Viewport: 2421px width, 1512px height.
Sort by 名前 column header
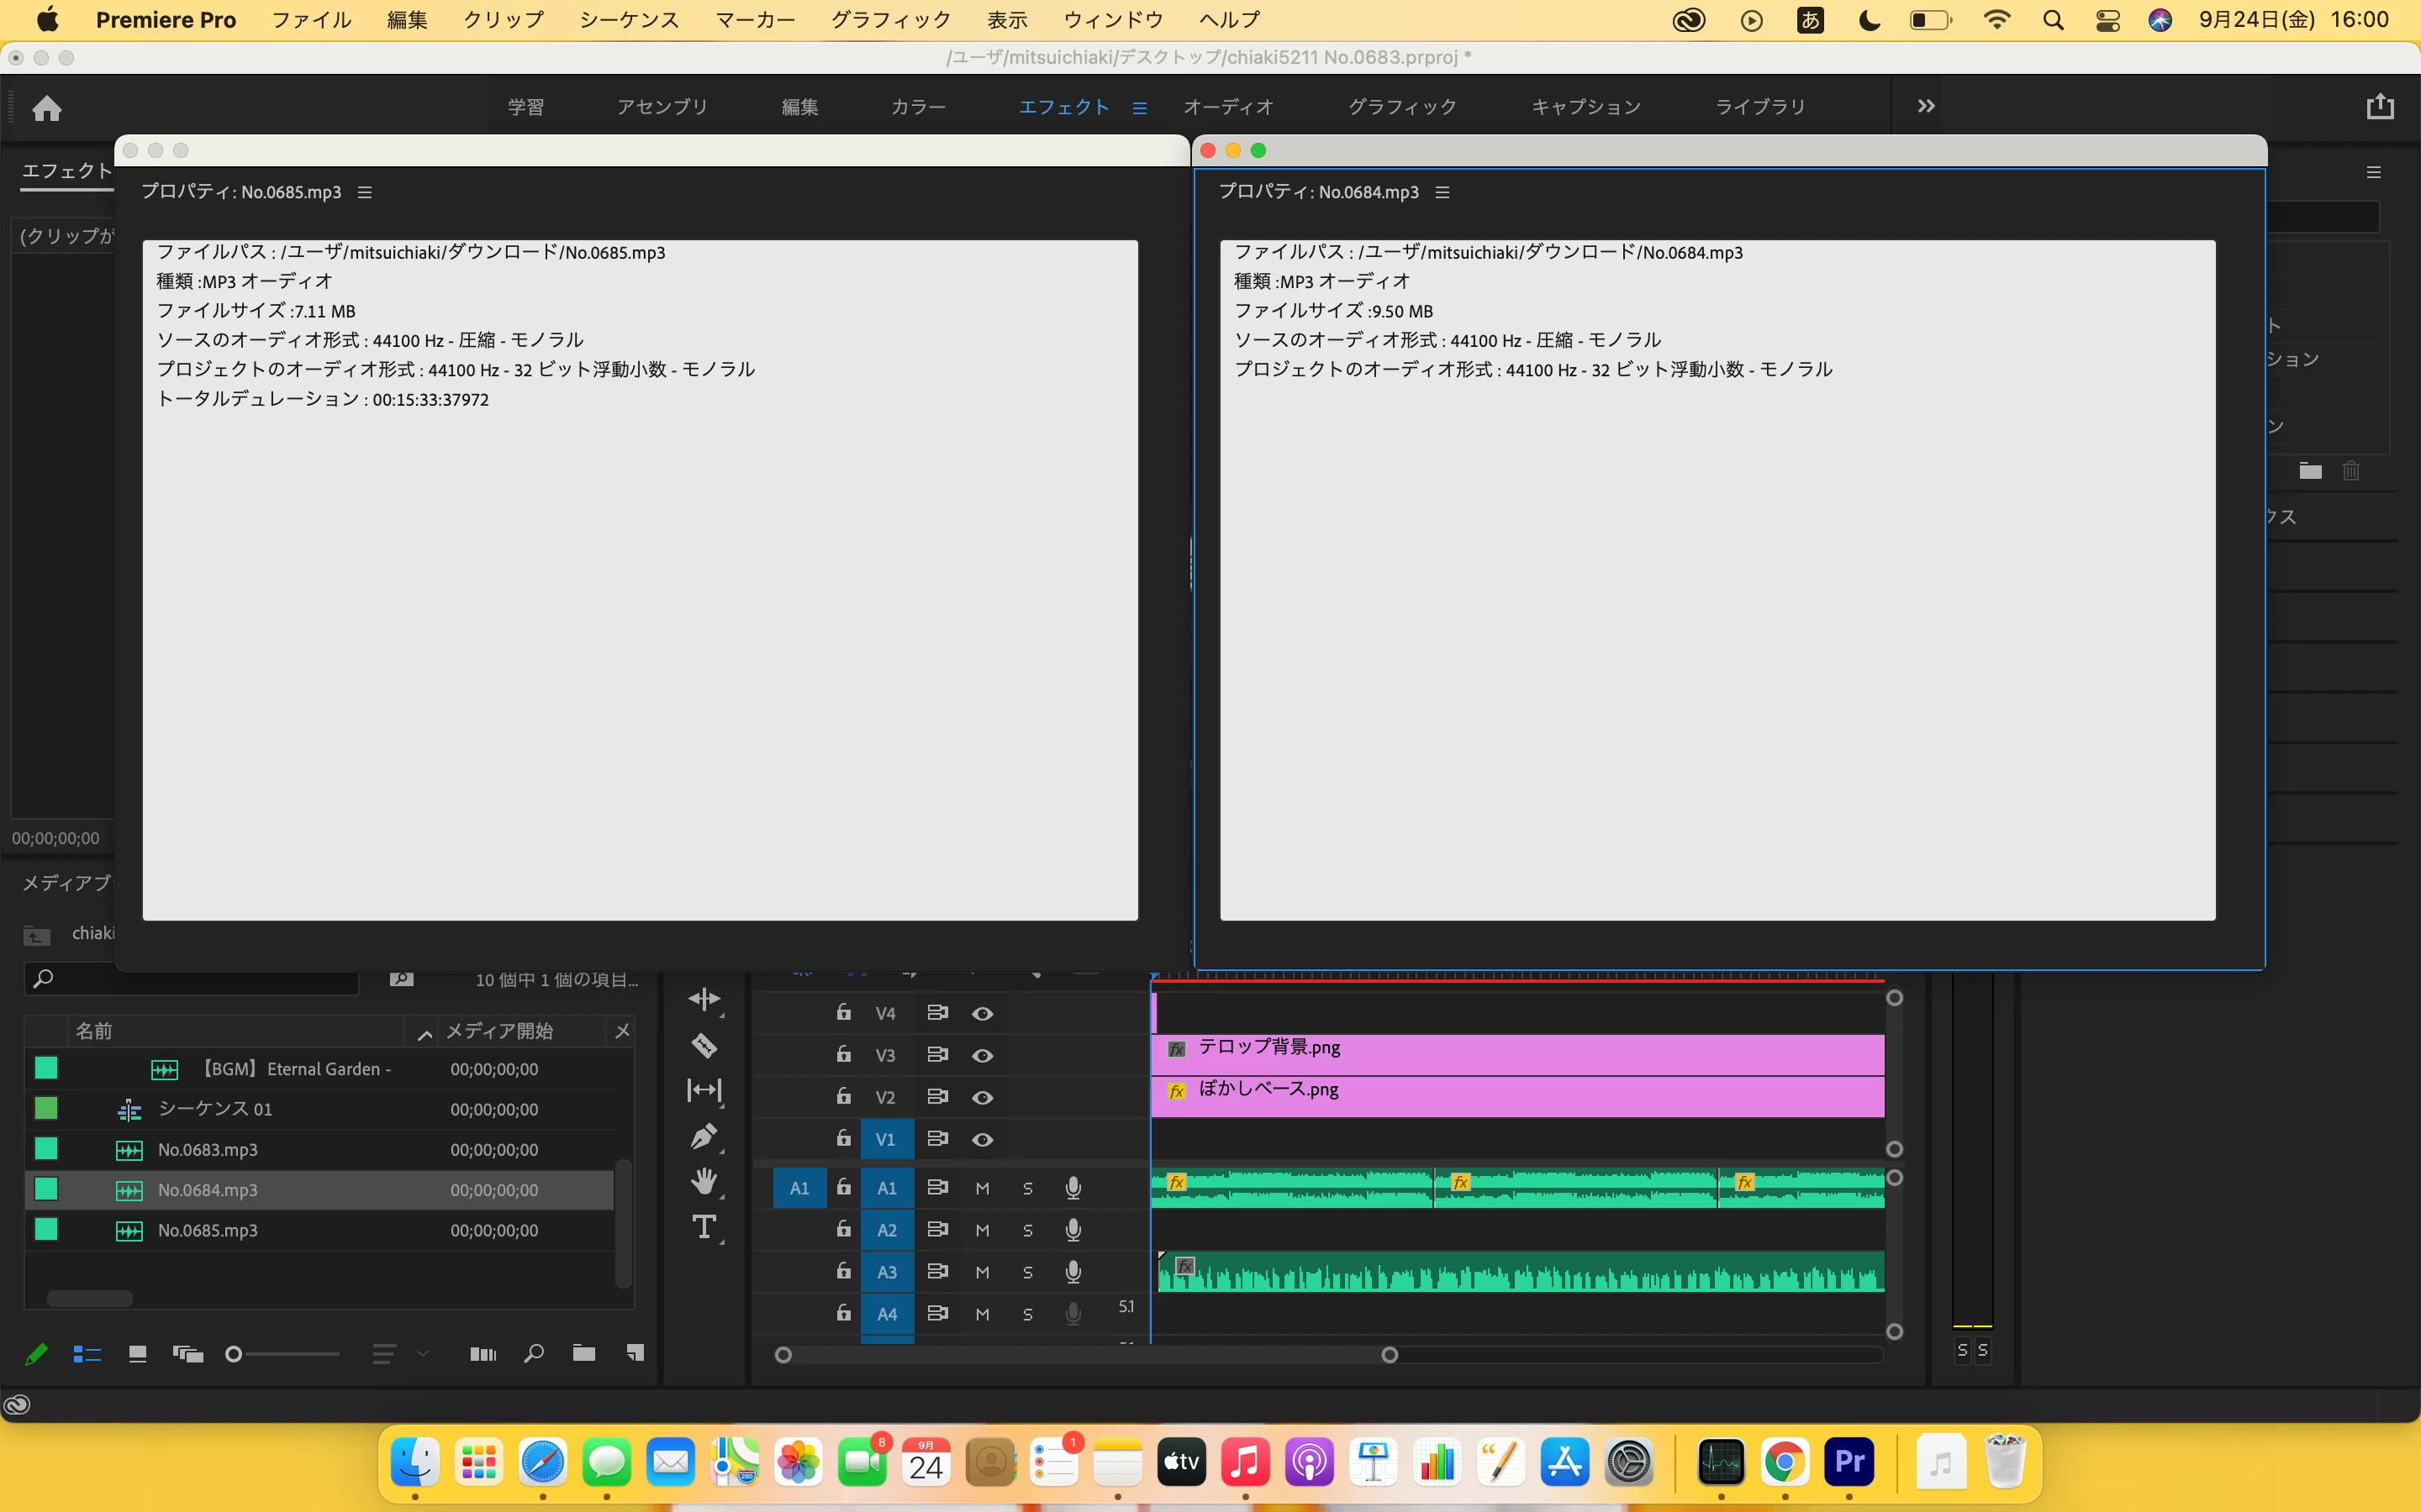click(94, 1031)
